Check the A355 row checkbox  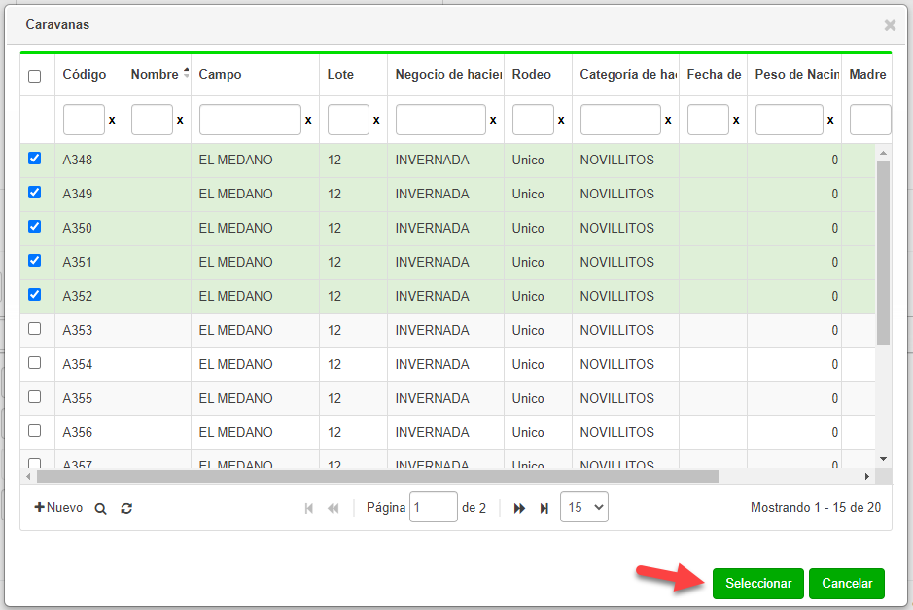click(34, 397)
